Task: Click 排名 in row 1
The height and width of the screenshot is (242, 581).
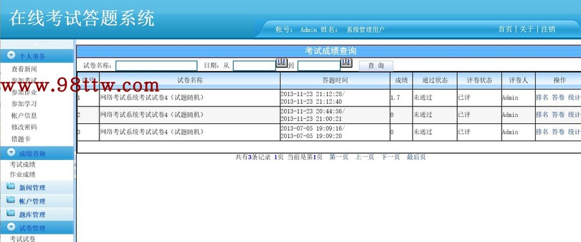Action: pyautogui.click(x=542, y=97)
